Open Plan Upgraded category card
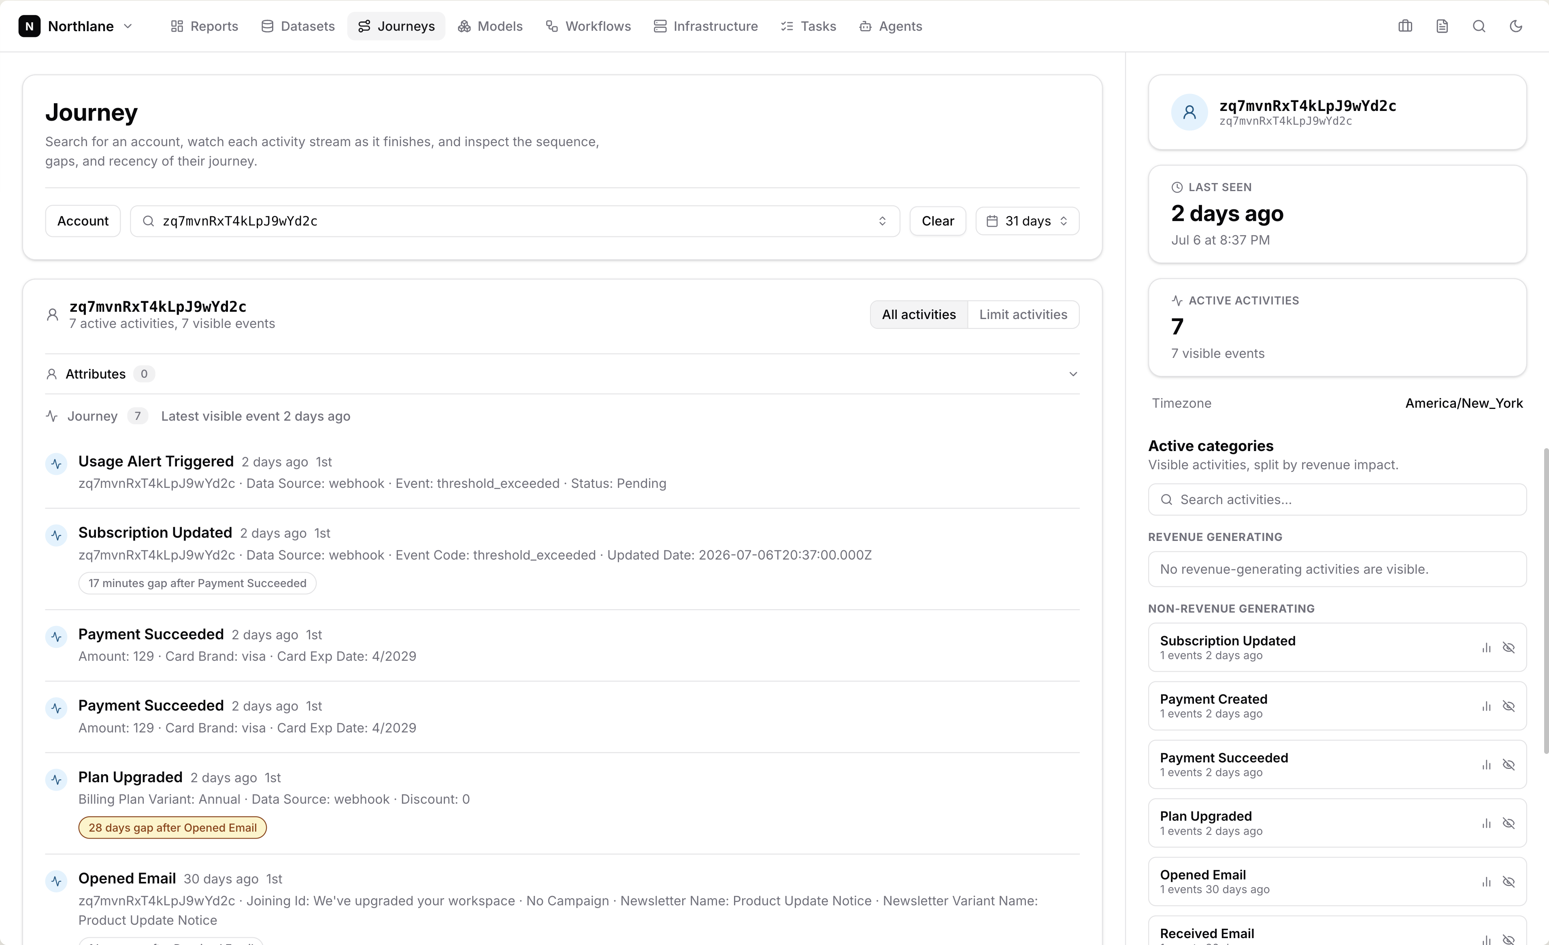 pos(1337,823)
